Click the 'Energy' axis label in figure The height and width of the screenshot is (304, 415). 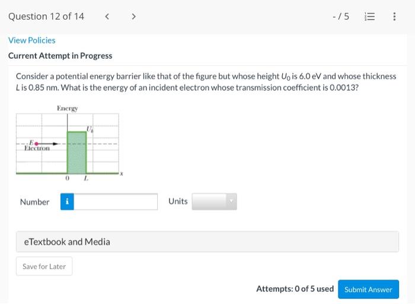click(67, 109)
